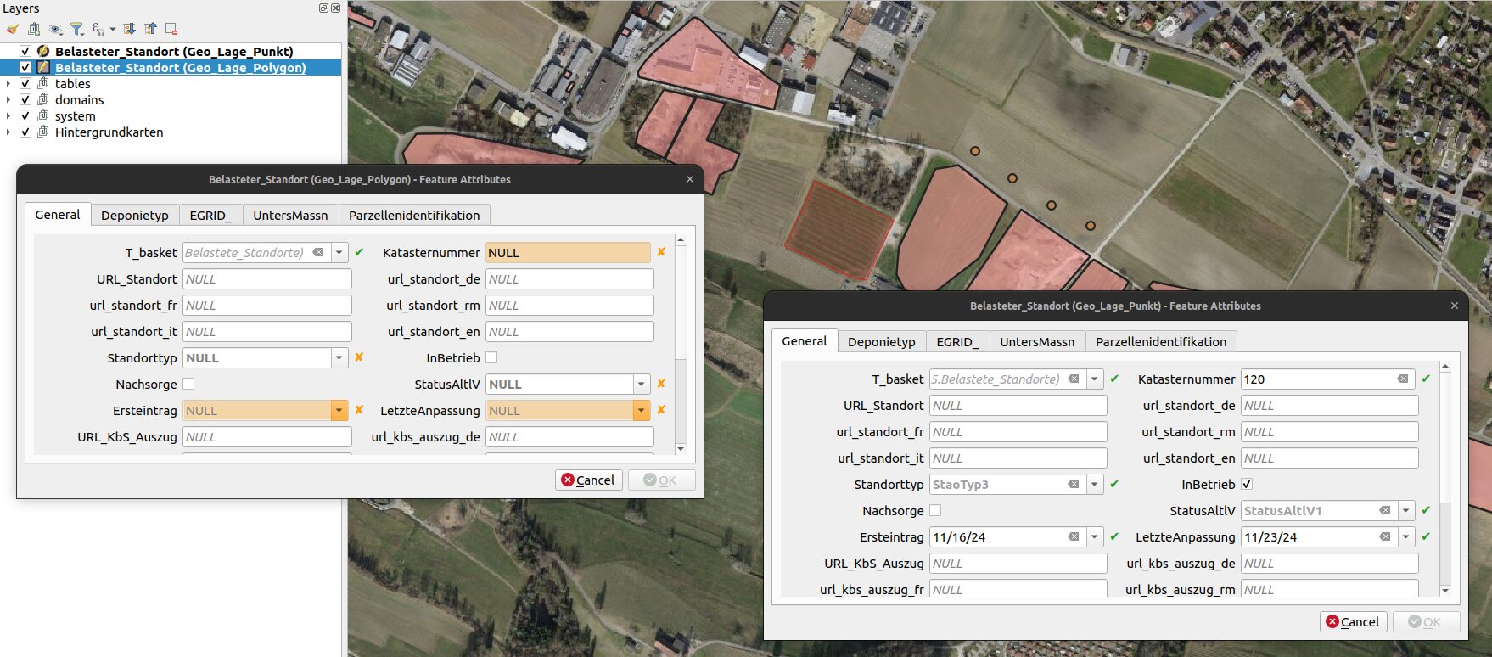Click the Collapse All layers icon
Screen dimensions: 1492x657
pos(150,29)
